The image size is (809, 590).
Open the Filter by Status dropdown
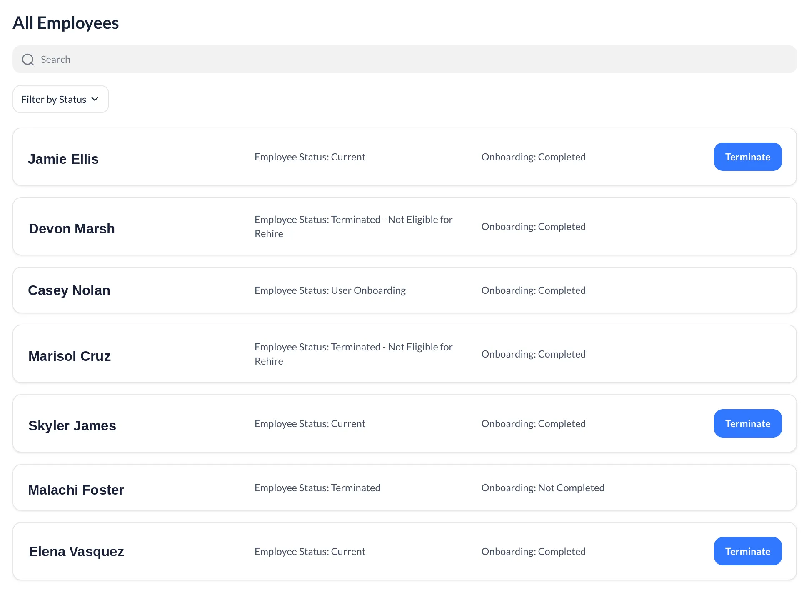pyautogui.click(x=61, y=99)
